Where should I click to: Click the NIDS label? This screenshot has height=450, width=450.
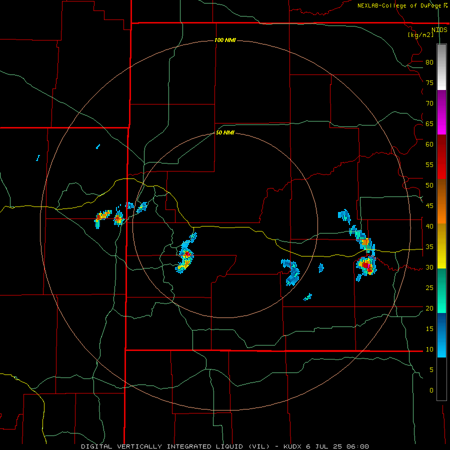pos(439,29)
